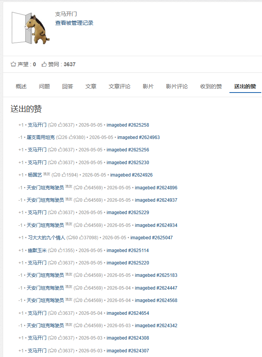Open link imagebed #2625220
The image size is (262, 357).
click(128, 263)
